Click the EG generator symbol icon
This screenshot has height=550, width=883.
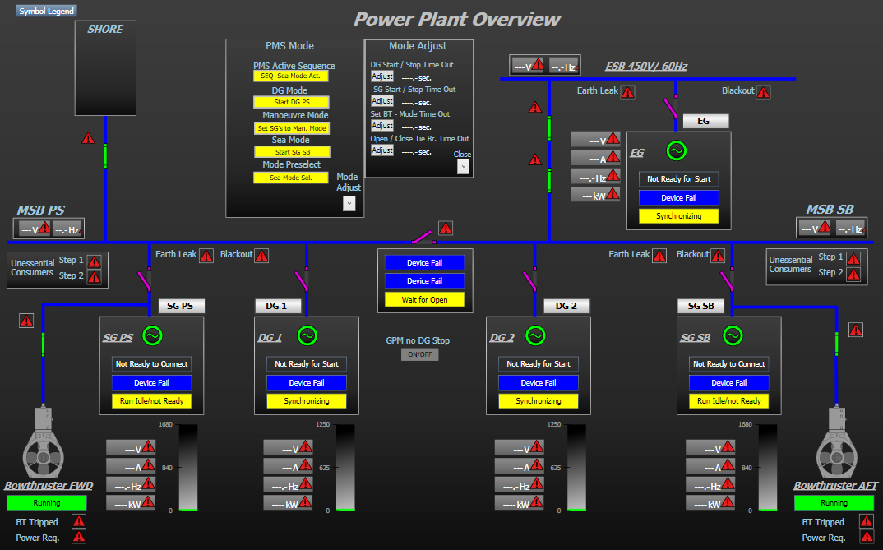676,151
